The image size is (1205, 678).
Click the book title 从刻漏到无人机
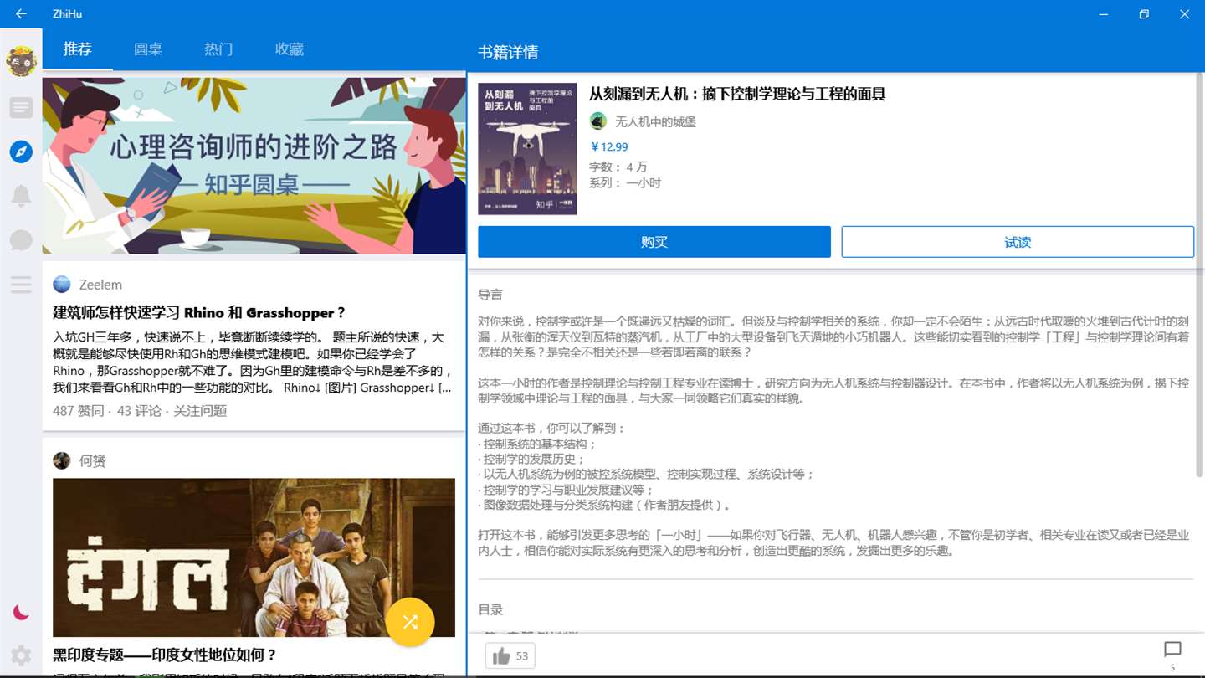[737, 94]
